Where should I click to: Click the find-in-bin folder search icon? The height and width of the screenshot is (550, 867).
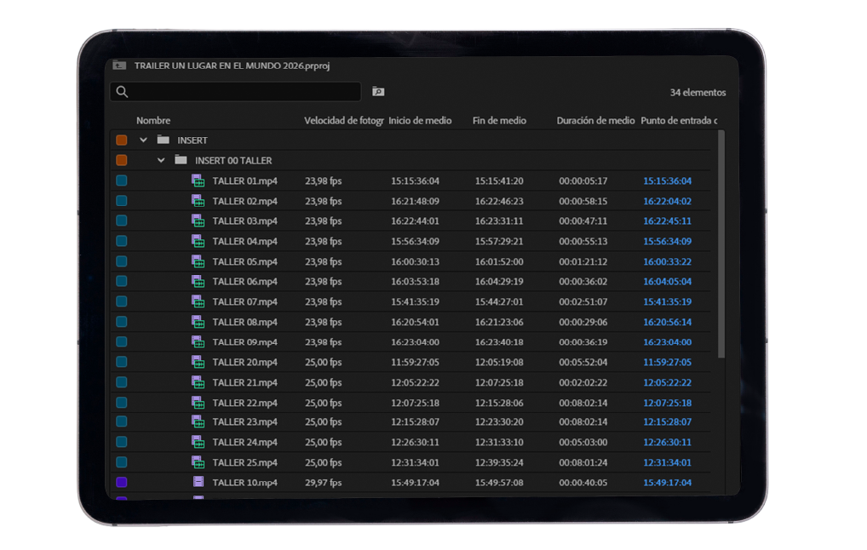pos(378,92)
